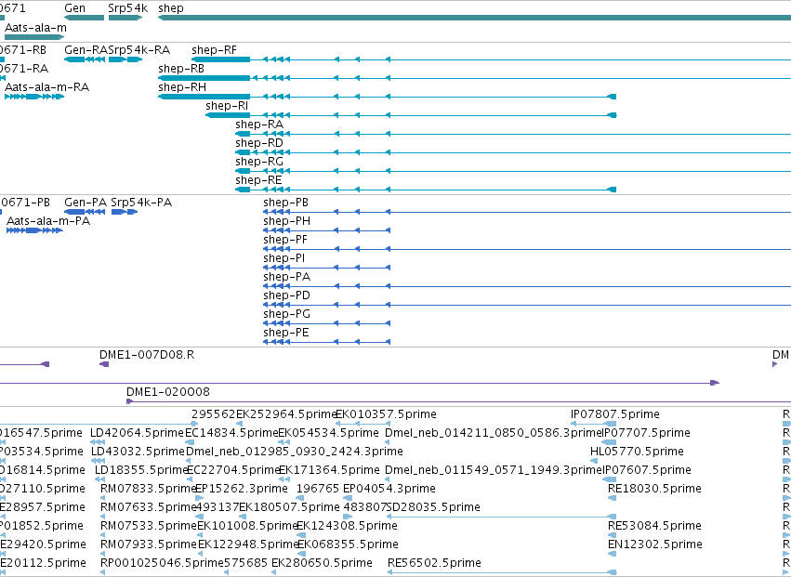Click EST label EK122948.5prime

click(247, 544)
